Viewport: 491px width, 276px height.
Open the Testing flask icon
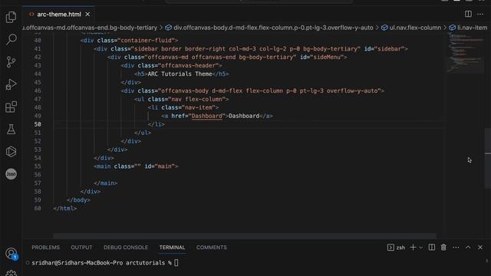[11, 130]
